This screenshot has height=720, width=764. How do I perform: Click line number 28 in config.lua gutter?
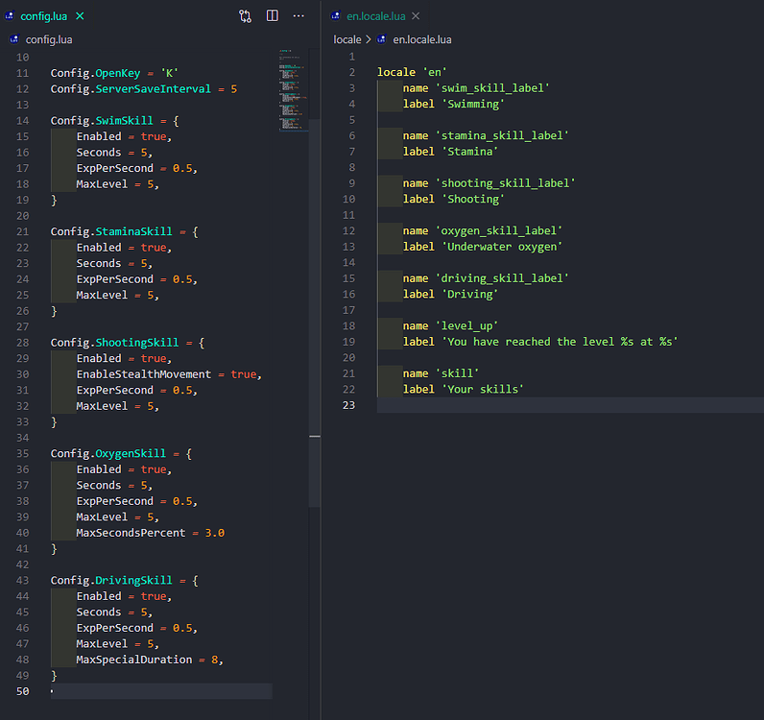coord(23,343)
